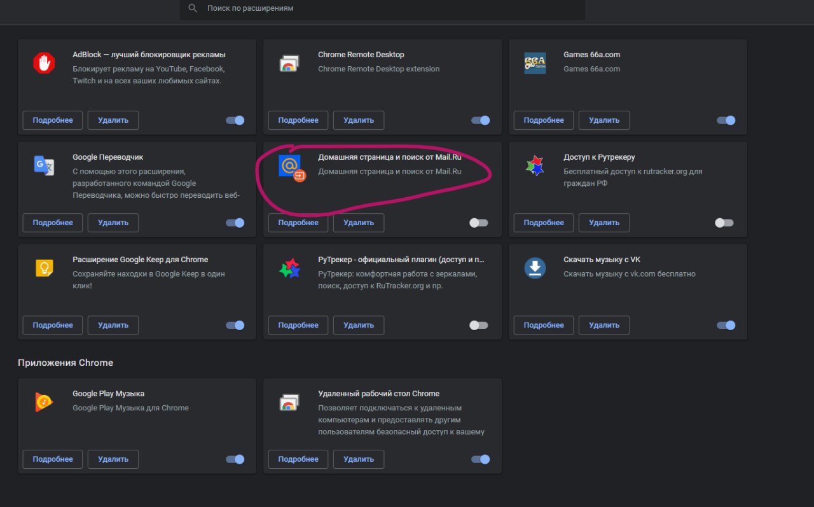Screen dimensions: 814x507
Task: Click the AdBlock — лучший блокировщик рекламы title
Action: 149,55
